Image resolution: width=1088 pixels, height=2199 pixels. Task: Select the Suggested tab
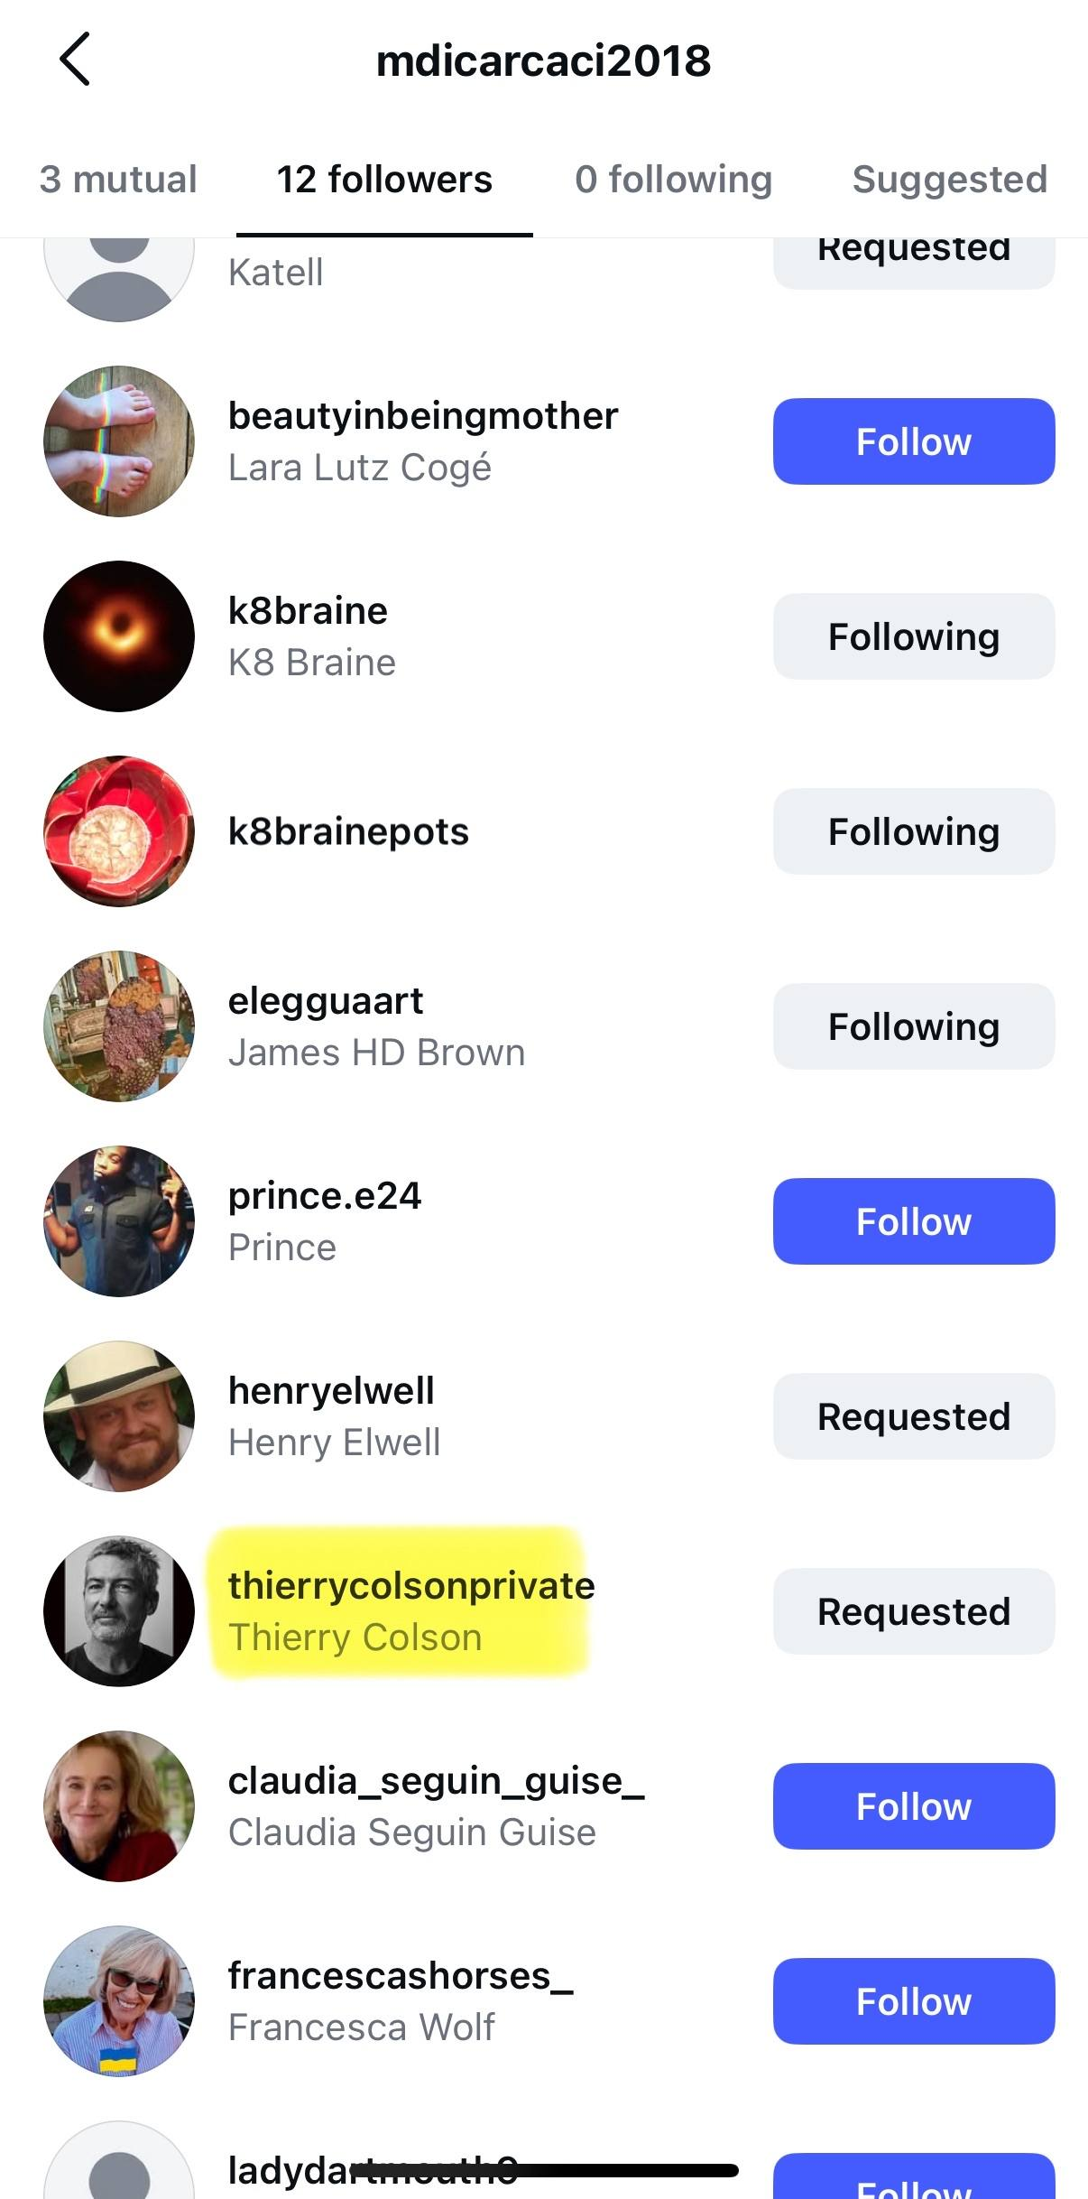[x=949, y=180]
